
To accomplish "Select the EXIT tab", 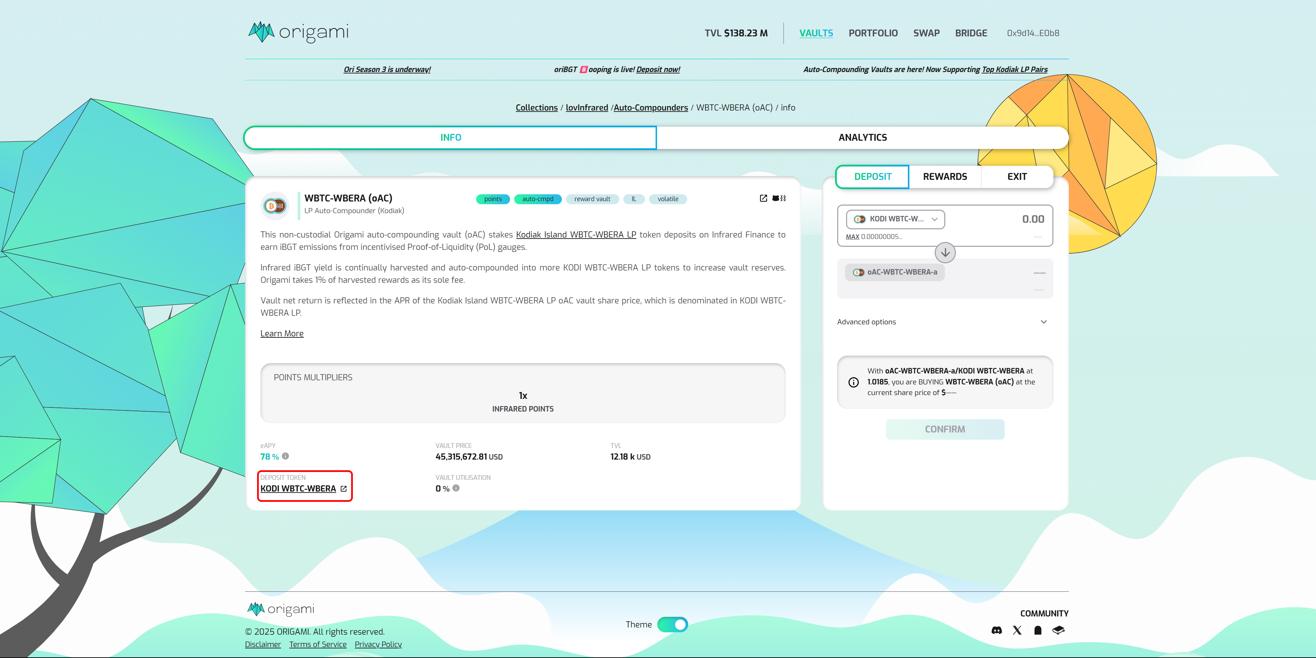I will click(x=1017, y=177).
